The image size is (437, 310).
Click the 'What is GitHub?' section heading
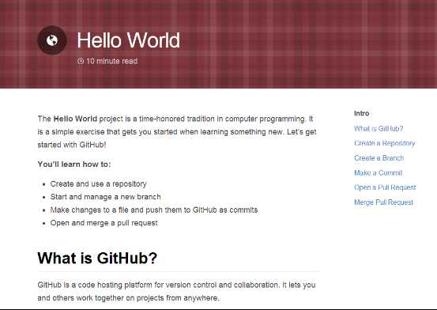click(97, 258)
